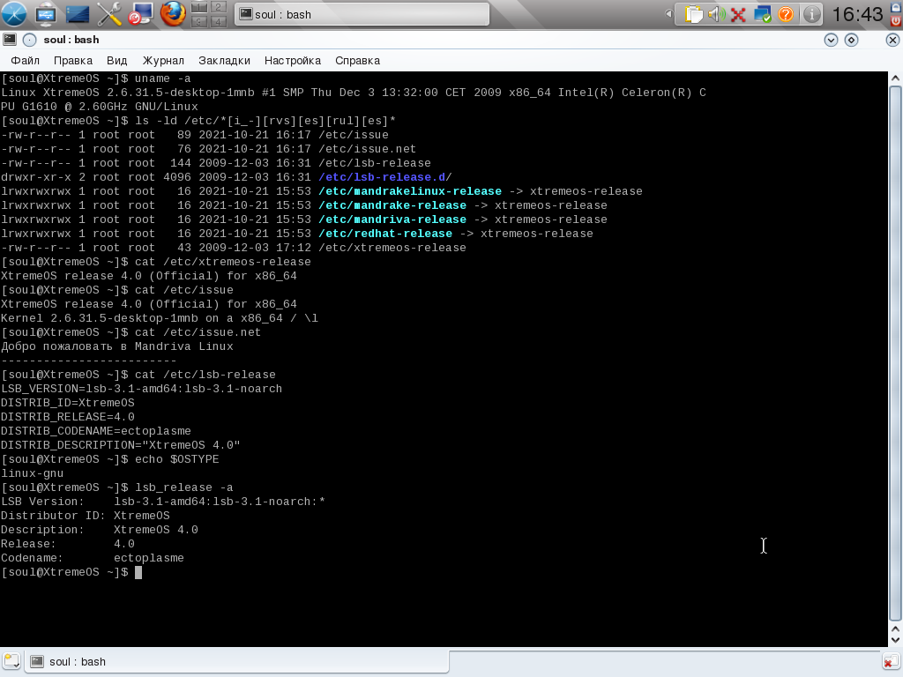Click the new tab button in Konsole
This screenshot has height=677, width=903.
[x=11, y=661]
